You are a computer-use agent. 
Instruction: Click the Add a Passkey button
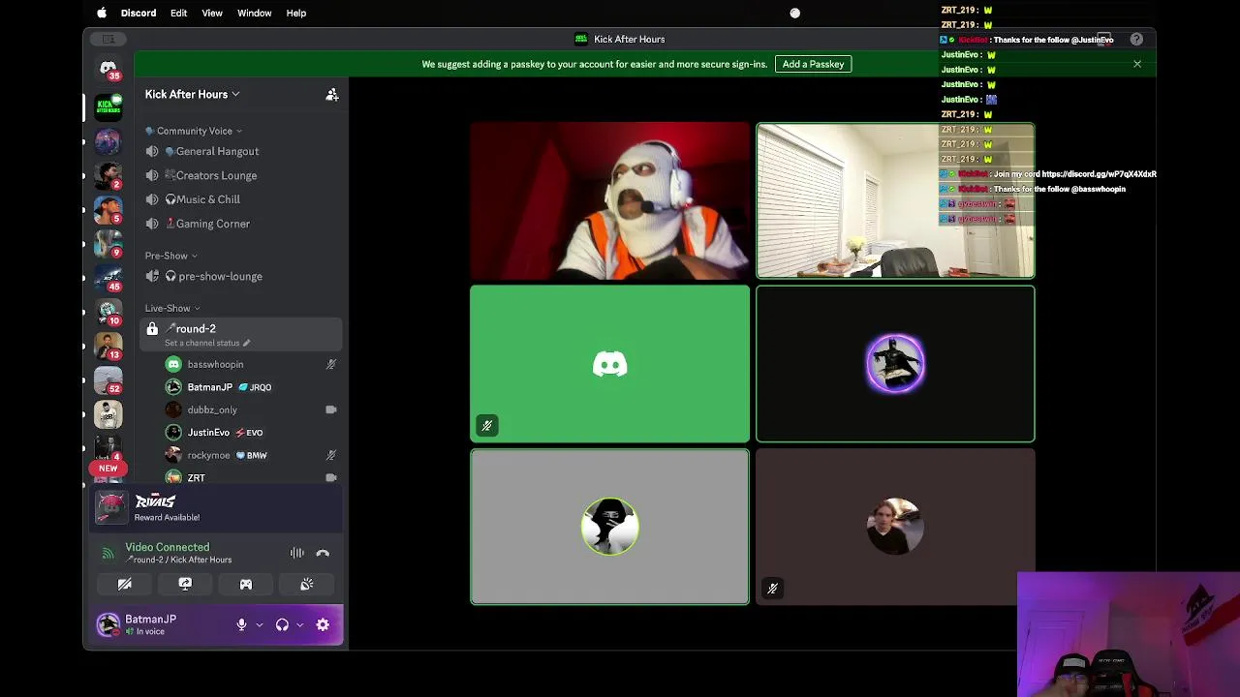pos(813,64)
